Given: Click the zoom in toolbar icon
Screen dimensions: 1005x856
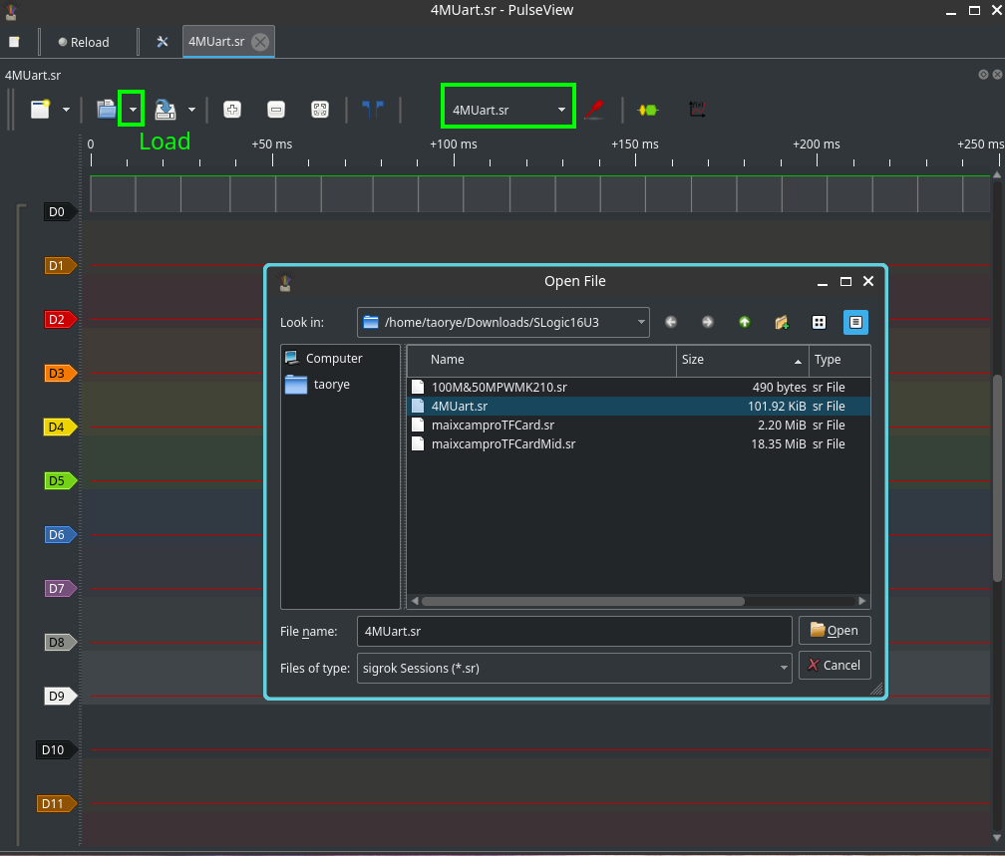Looking at the screenshot, I should 231,110.
